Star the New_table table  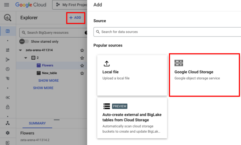[x=82, y=73]
